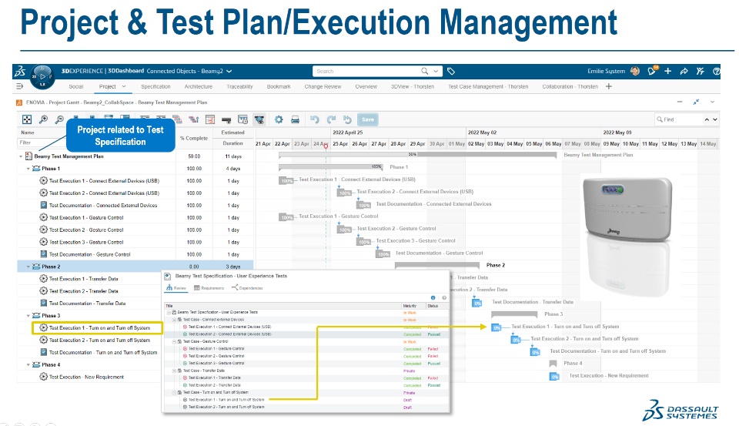Image resolution: width=739 pixels, height=426 pixels.
Task: Select Test Documentation - Gesture Control row
Action: [x=135, y=254]
